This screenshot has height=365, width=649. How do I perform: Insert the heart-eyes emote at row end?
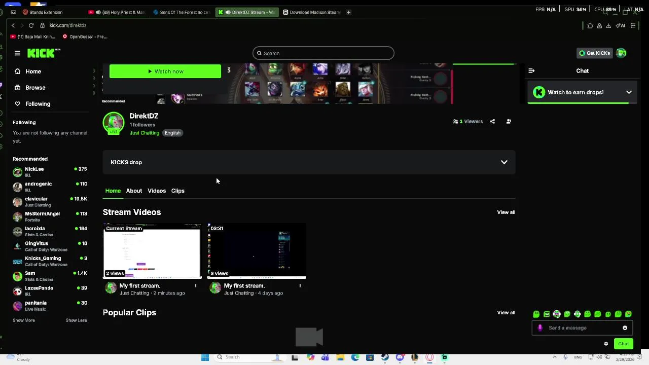click(x=628, y=314)
